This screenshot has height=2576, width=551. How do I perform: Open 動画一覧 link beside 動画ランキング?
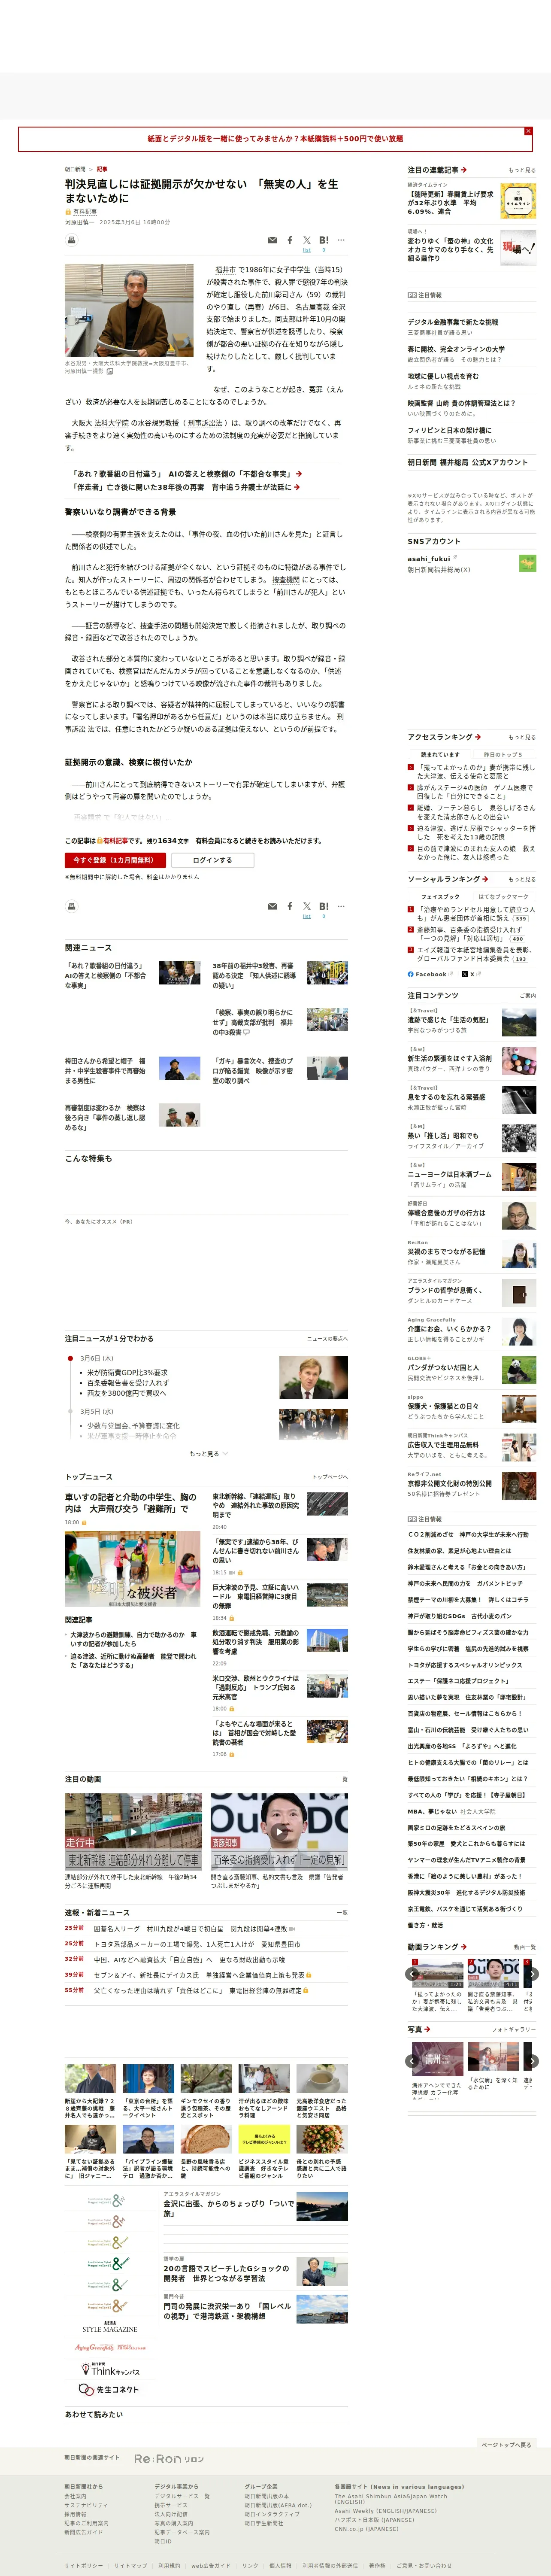(525, 1947)
